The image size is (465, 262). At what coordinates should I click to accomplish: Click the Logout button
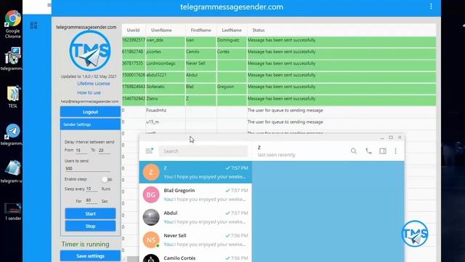pos(90,112)
